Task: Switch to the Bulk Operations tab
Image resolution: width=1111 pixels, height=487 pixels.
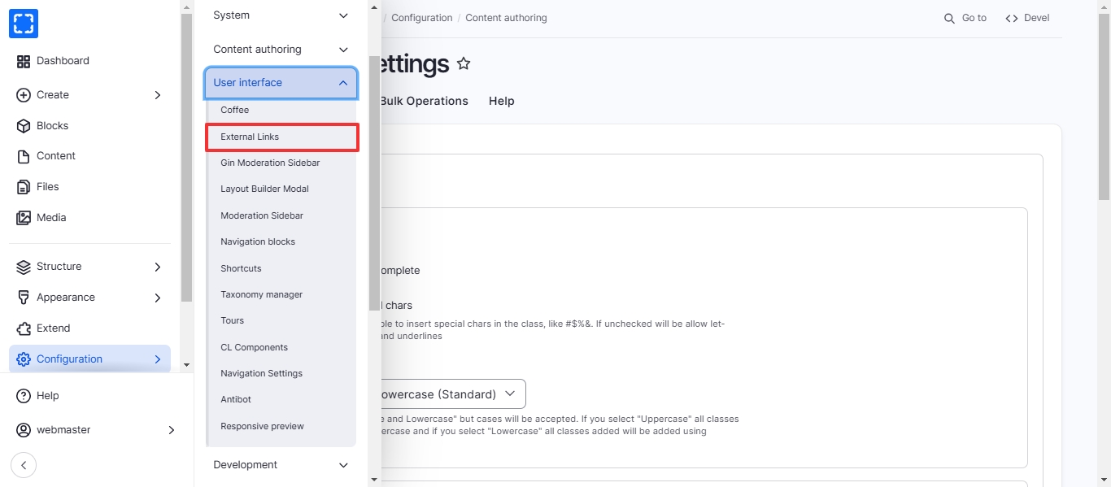Action: 424,101
